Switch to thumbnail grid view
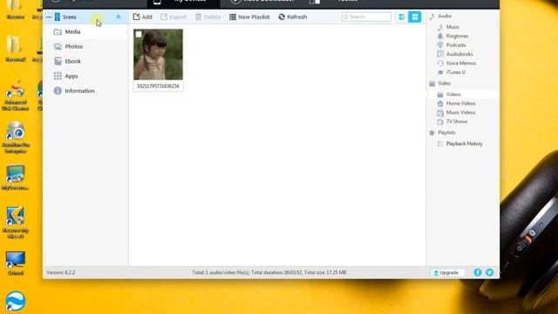The image size is (558, 314). (x=415, y=17)
